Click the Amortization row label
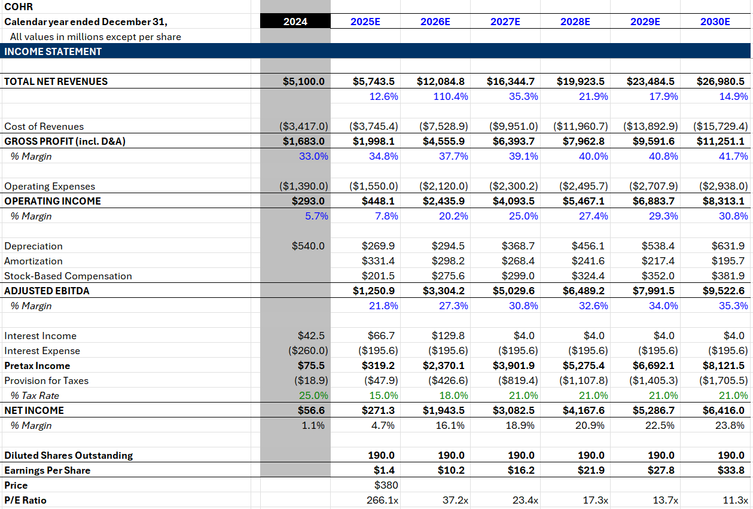Image resolution: width=753 pixels, height=509 pixels. click(33, 261)
